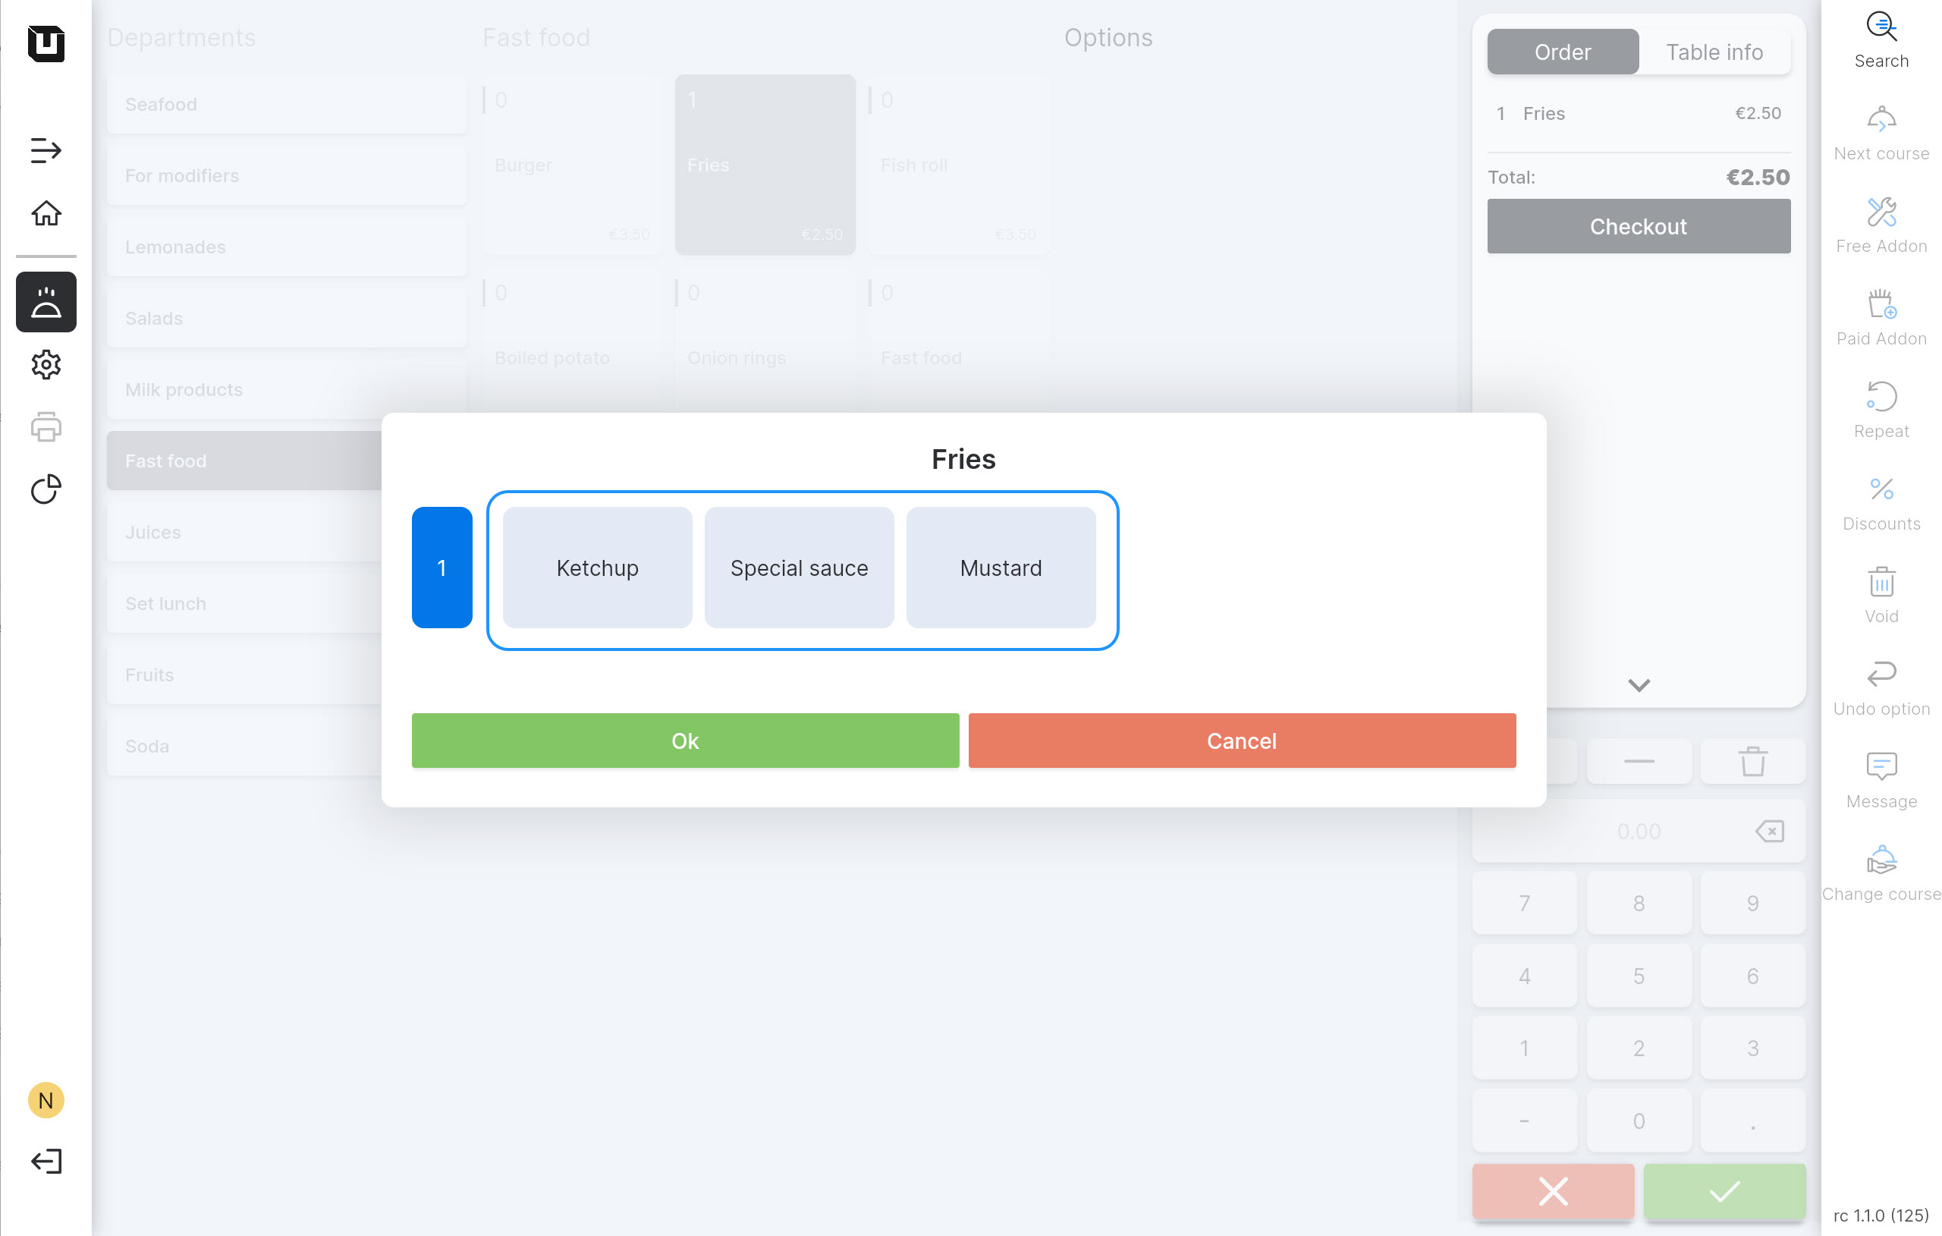Click the Void trash icon
Viewport: 1942px width, 1236px height.
pyautogui.click(x=1881, y=583)
